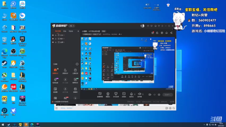Screen dimensions: 226x127
Task: Open mode switch pill beside app logo
Action: pyautogui.click(x=72, y=26)
